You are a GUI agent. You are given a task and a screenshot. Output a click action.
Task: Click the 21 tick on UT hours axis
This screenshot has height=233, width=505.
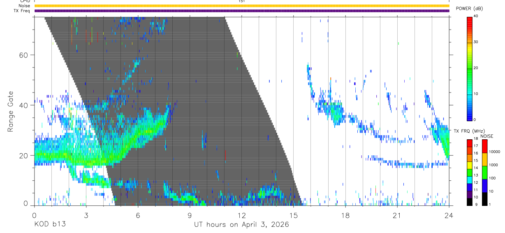(x=397, y=215)
